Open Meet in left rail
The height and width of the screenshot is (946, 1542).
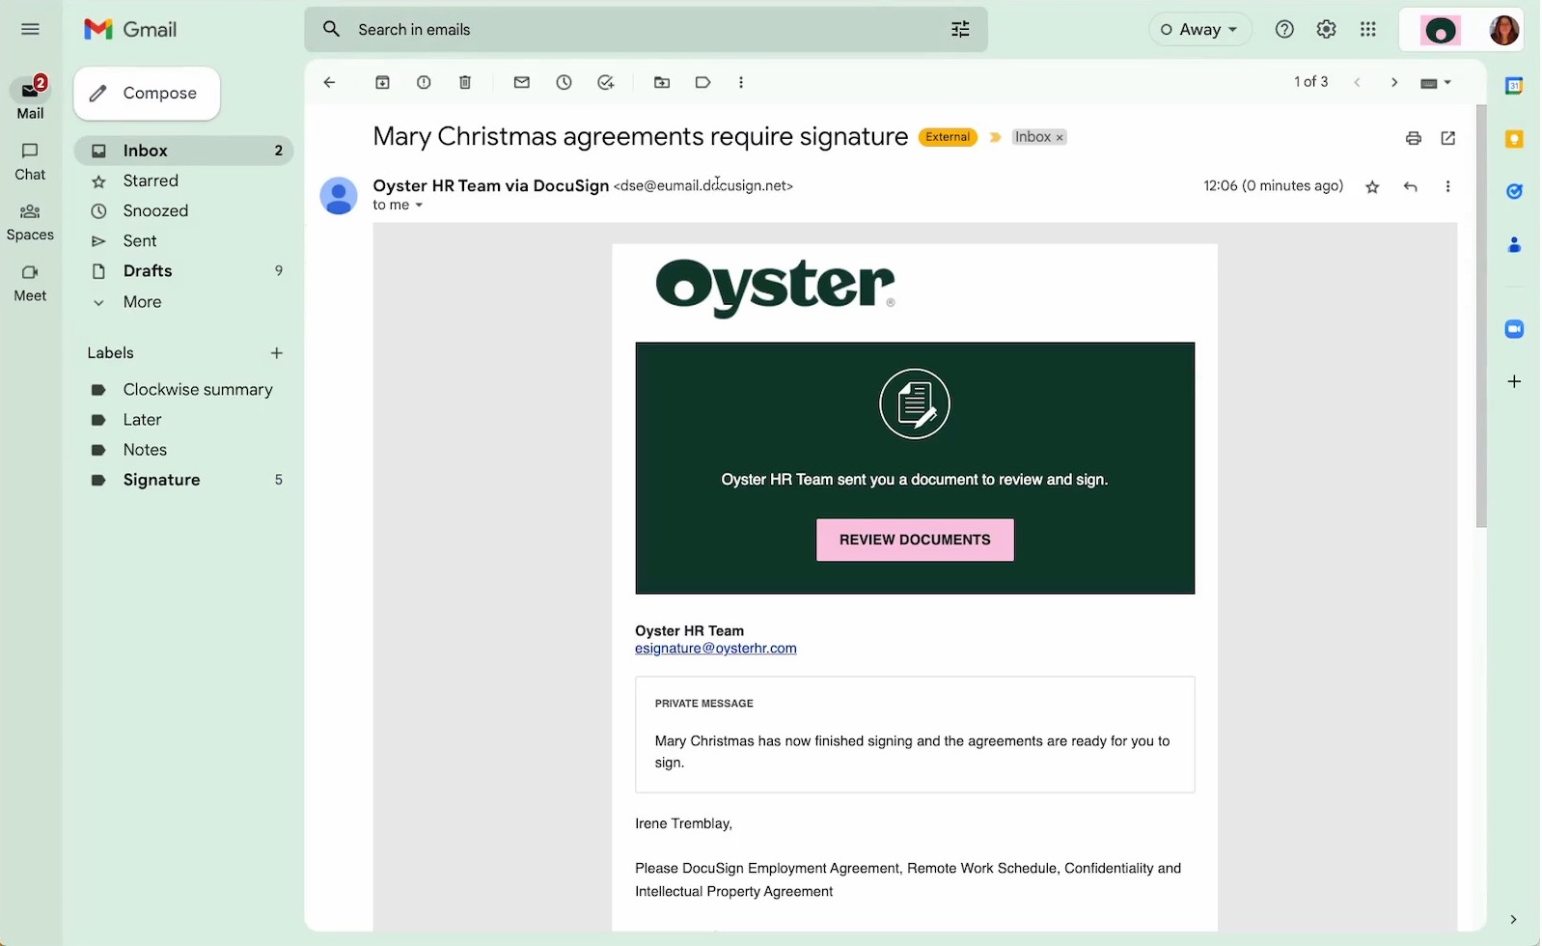tap(30, 283)
